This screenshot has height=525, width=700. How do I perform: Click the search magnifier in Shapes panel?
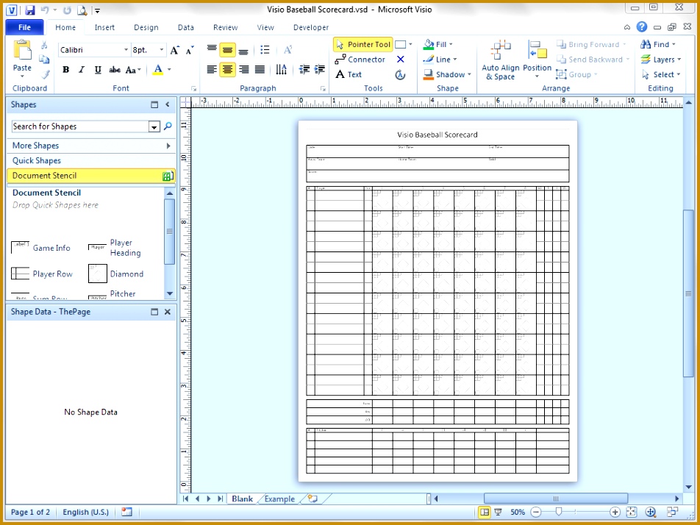[168, 126]
